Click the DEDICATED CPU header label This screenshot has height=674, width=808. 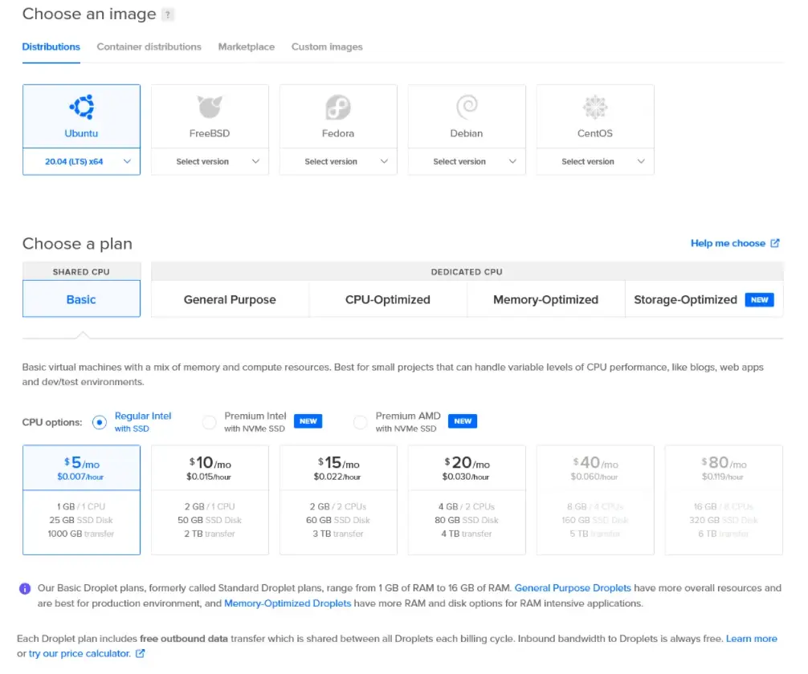(x=467, y=272)
